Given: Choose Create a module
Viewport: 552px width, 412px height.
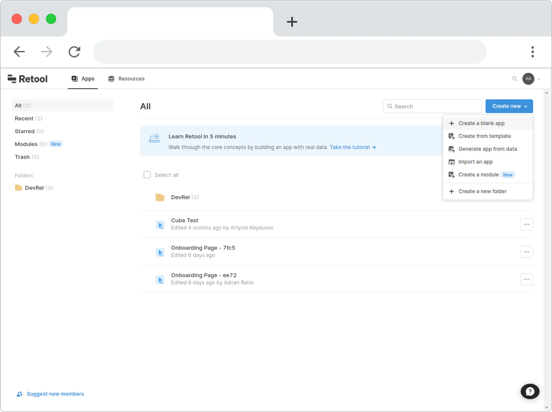Looking at the screenshot, I should click(488, 175).
